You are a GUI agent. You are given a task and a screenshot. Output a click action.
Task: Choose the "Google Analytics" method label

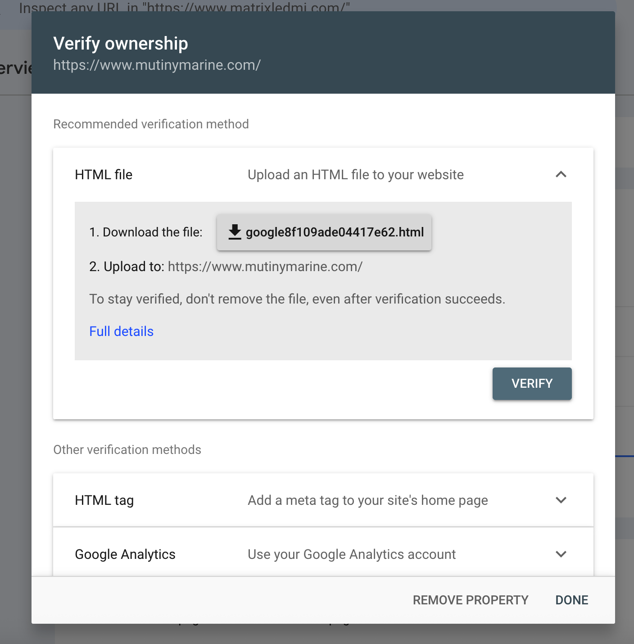click(125, 554)
